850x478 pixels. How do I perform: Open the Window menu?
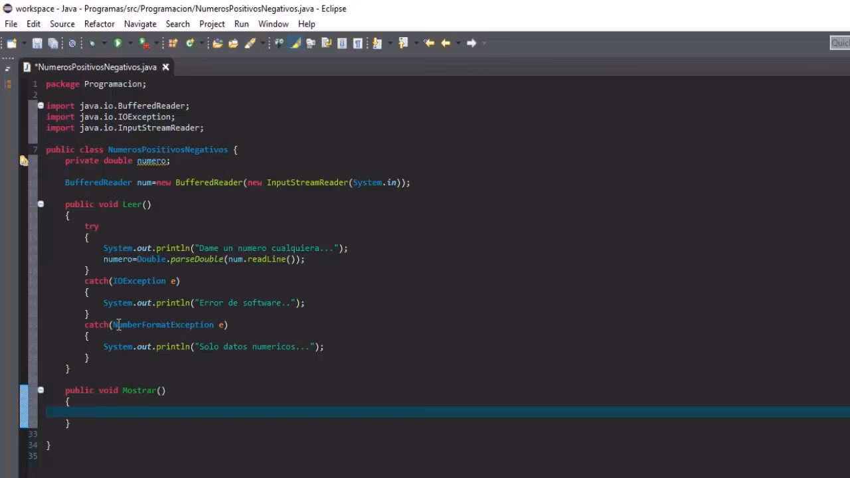[273, 24]
